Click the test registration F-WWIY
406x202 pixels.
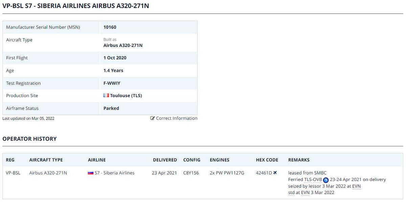click(x=112, y=83)
